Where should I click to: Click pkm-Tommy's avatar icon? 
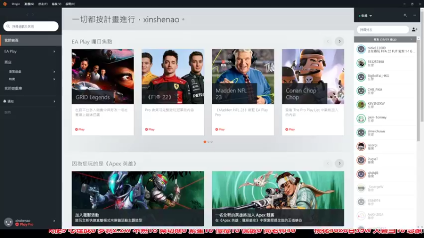point(361,118)
